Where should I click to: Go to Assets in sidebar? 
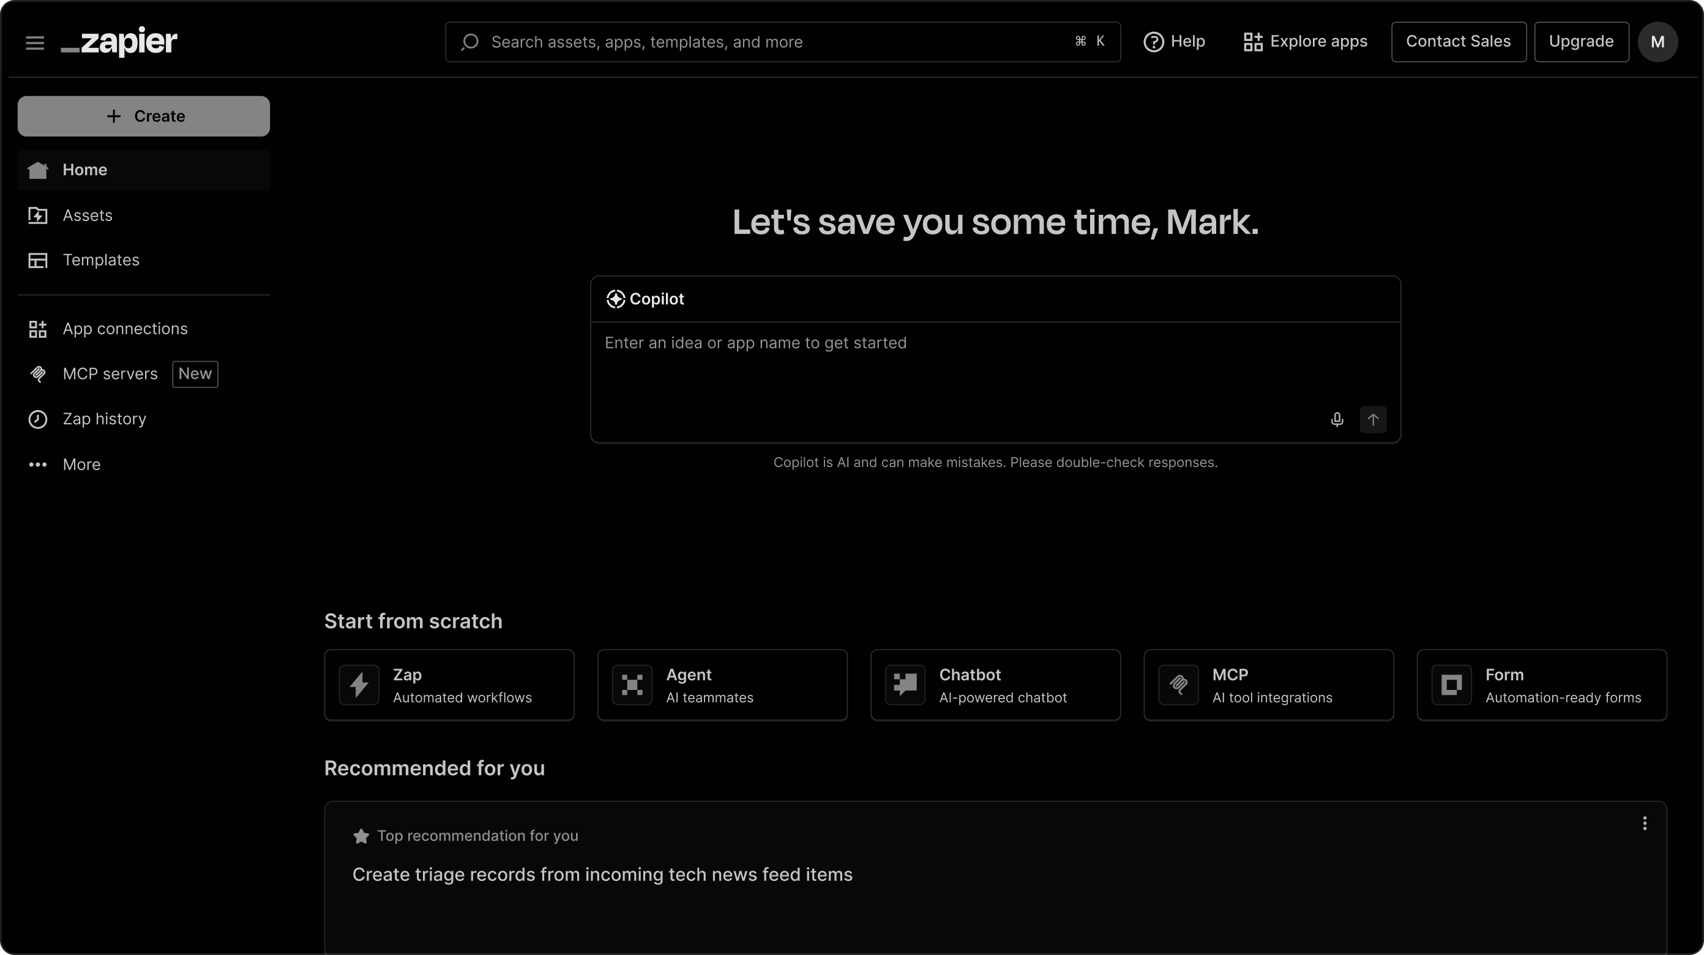pos(144,215)
